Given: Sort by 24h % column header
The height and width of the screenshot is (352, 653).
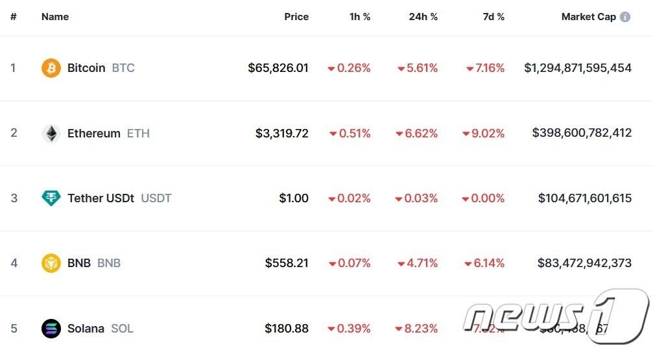Looking at the screenshot, I should (423, 17).
